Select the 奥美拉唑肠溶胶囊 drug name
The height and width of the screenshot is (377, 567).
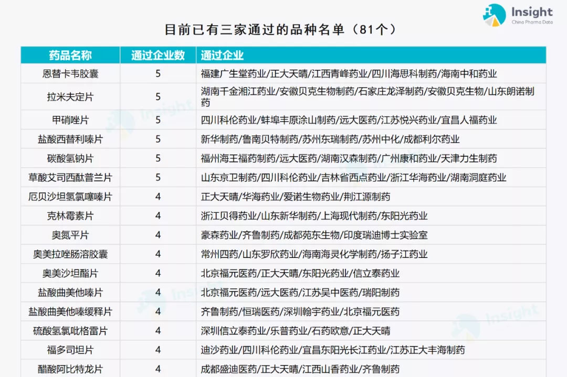point(70,254)
